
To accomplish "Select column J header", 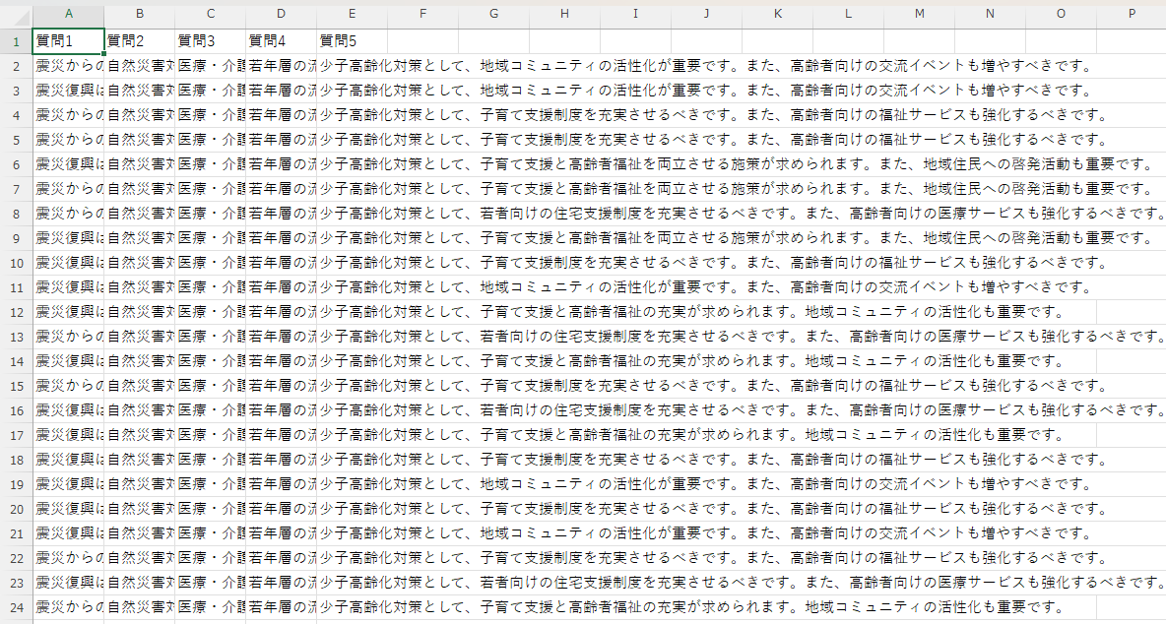I will point(706,14).
